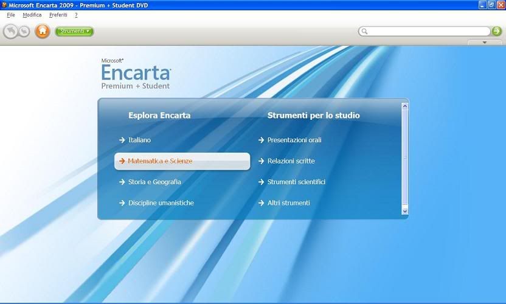506x304 pixels.
Task: Open the Italiano section link
Action: coord(135,140)
